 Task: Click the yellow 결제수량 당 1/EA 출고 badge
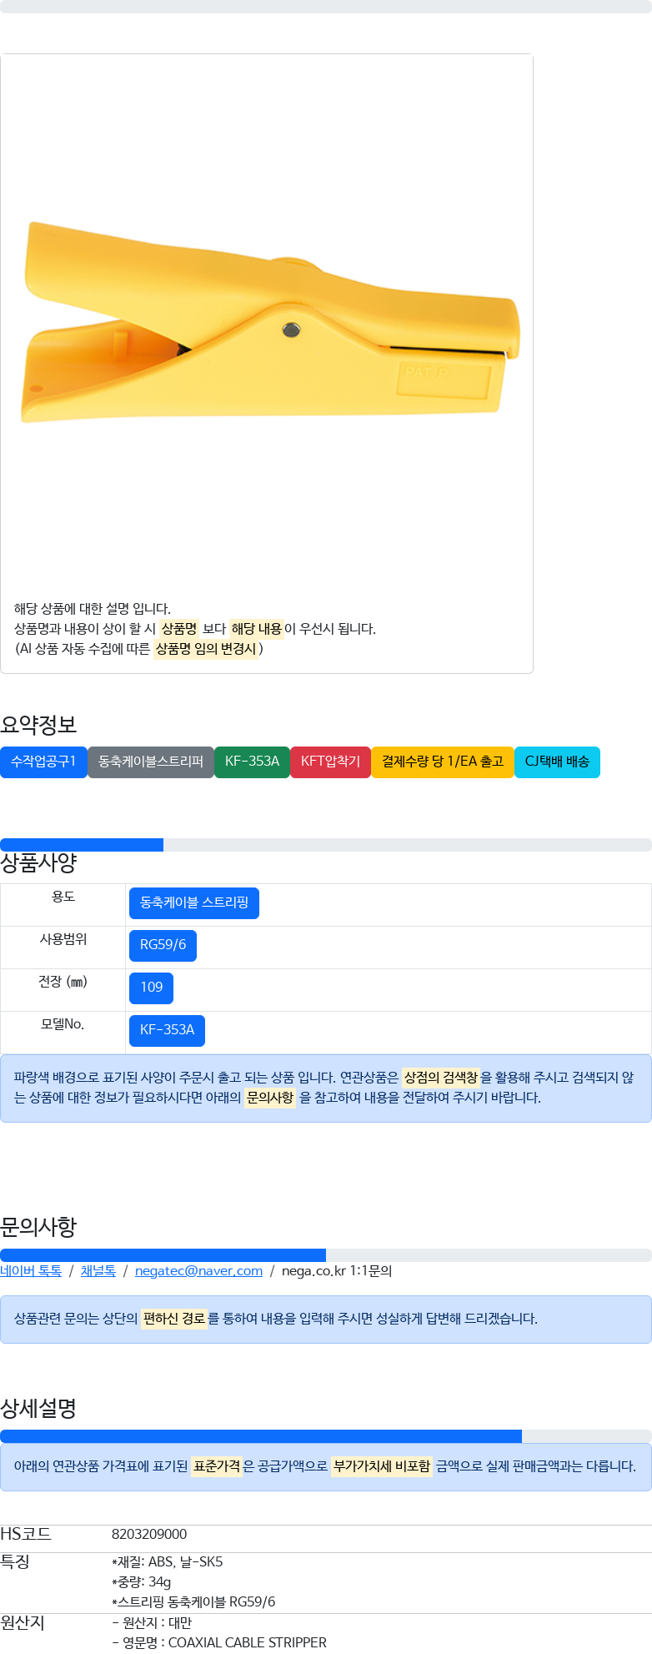point(443,762)
